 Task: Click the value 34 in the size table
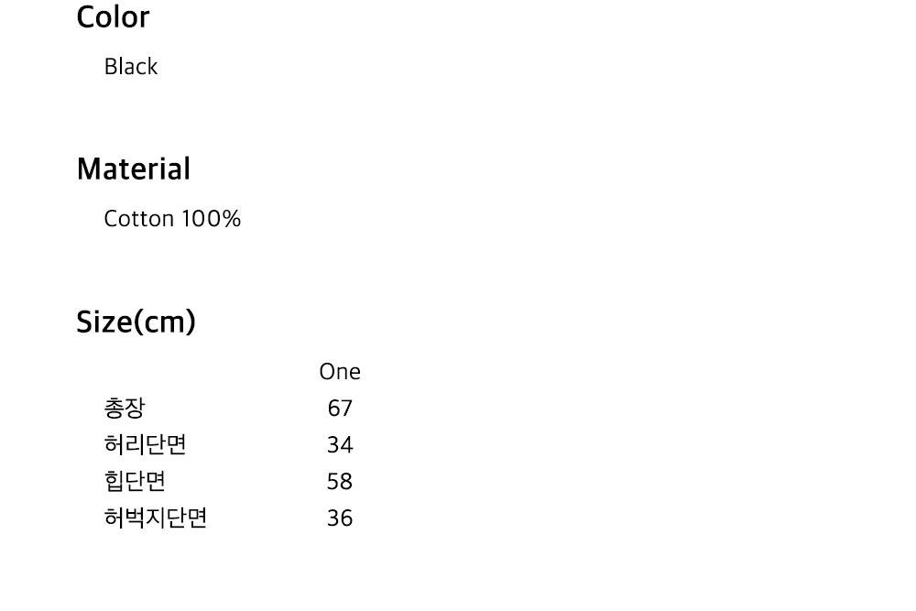coord(340,445)
